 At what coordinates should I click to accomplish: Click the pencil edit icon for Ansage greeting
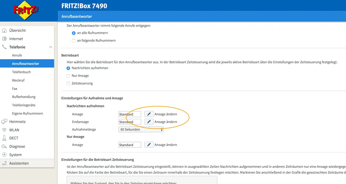[149, 114]
